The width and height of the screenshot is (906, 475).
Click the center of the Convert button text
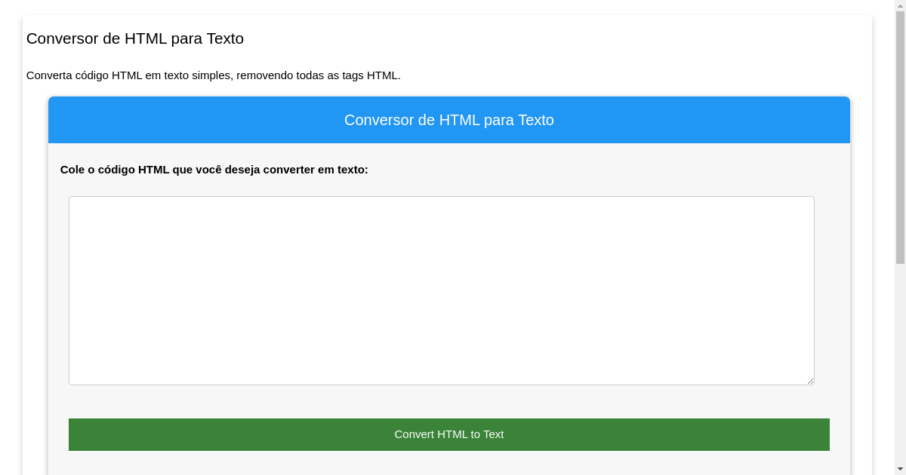tap(448, 434)
